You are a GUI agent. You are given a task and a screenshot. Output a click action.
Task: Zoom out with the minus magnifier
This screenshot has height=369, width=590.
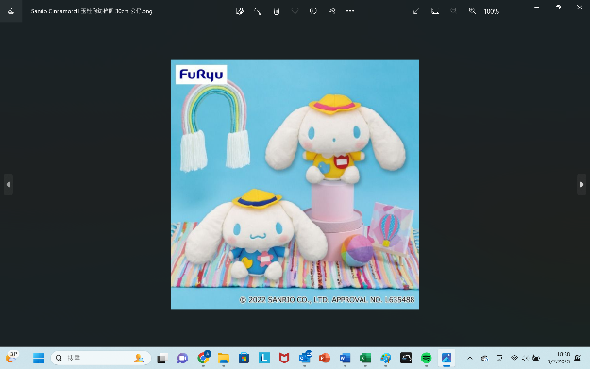click(453, 11)
